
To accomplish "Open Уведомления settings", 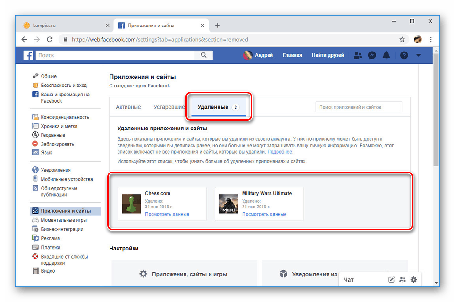I will [x=55, y=170].
